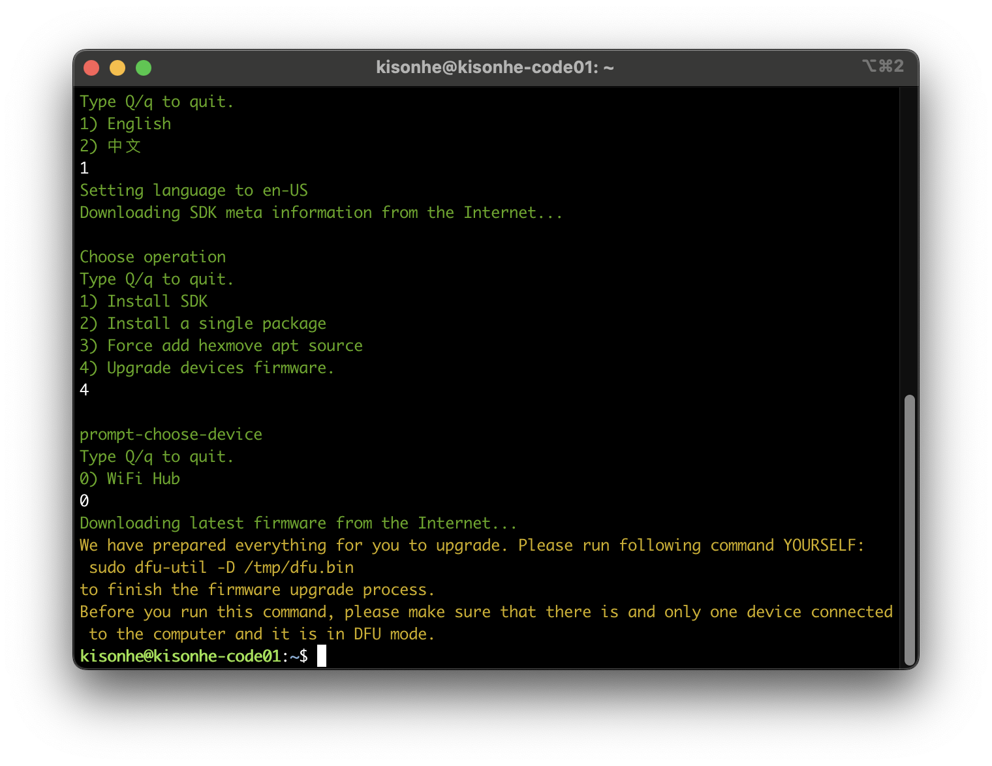
Task: Click the '1) English' language line
Action: tap(125, 124)
